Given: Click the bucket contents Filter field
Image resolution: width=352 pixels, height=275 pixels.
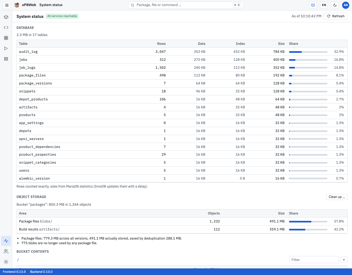Looking at the screenshot, I should coord(314,260).
